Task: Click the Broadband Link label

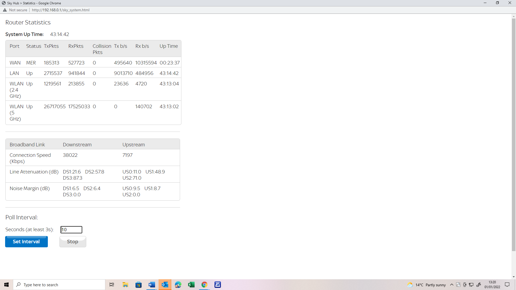Action: coord(28,144)
